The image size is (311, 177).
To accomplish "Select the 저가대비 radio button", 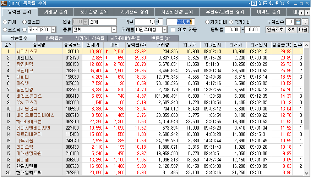I will 207,22.
